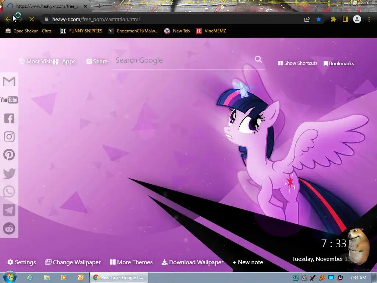This screenshot has width=377, height=283.
Task: Open the YouTube sidebar shortcut
Action: [9, 100]
